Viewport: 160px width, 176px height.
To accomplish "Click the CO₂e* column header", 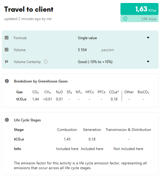I will (x=114, y=92).
